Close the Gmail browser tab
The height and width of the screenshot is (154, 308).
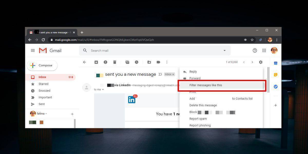coord(74,33)
